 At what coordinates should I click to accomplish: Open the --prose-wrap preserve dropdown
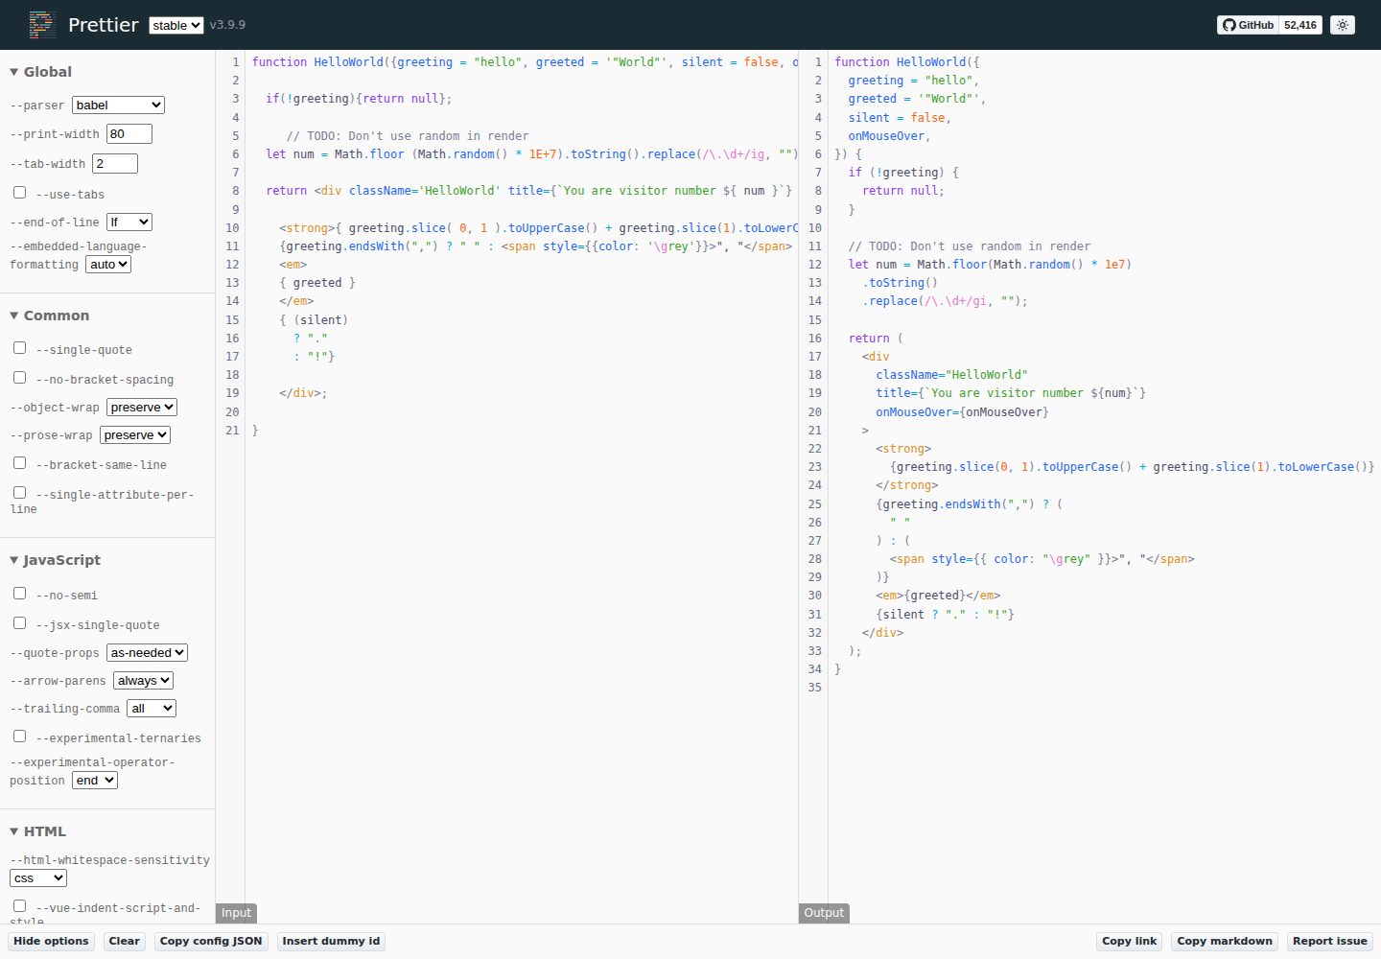[x=135, y=434]
